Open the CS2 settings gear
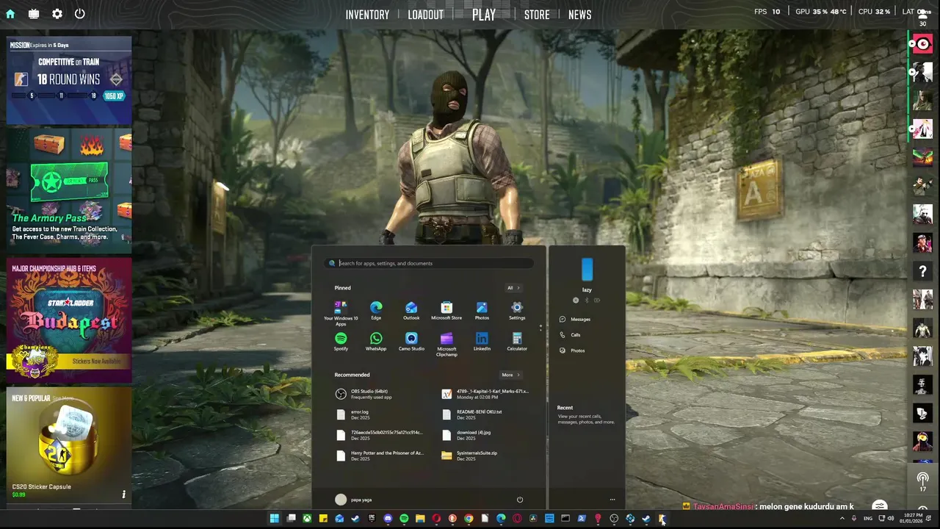The width and height of the screenshot is (940, 529). coord(57,13)
